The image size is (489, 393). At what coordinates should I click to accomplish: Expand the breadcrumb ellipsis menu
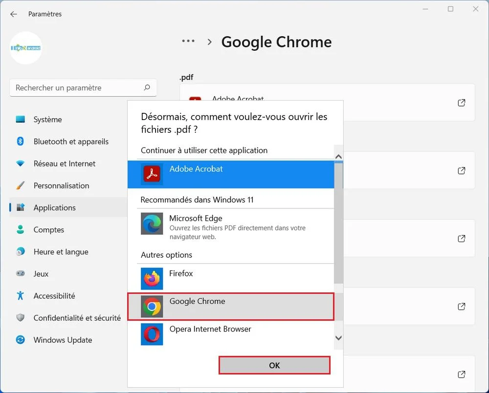(x=188, y=41)
